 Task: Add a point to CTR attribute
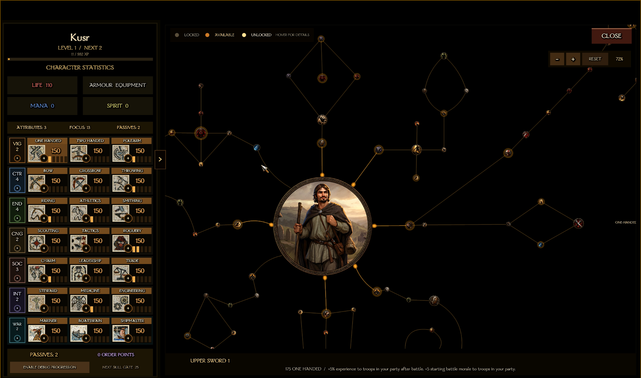point(17,188)
